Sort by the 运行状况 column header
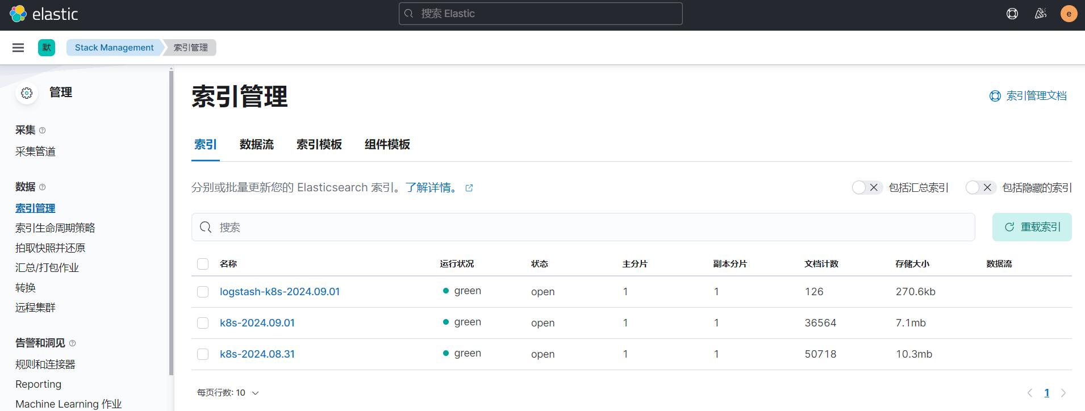The width and height of the screenshot is (1085, 411). [x=457, y=264]
